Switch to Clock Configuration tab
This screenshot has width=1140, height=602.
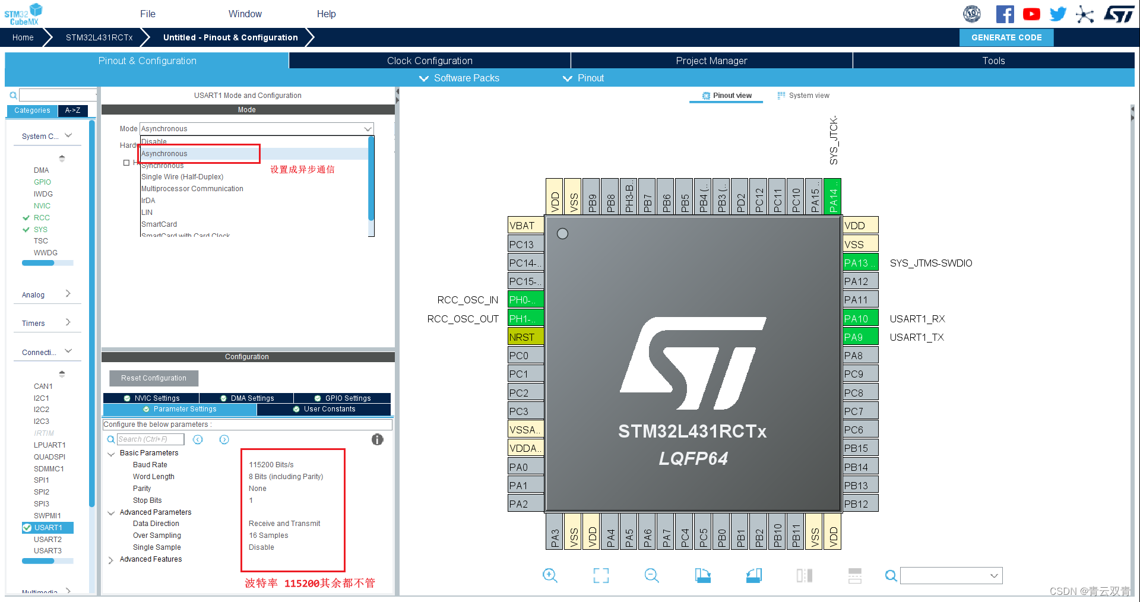(x=430, y=61)
